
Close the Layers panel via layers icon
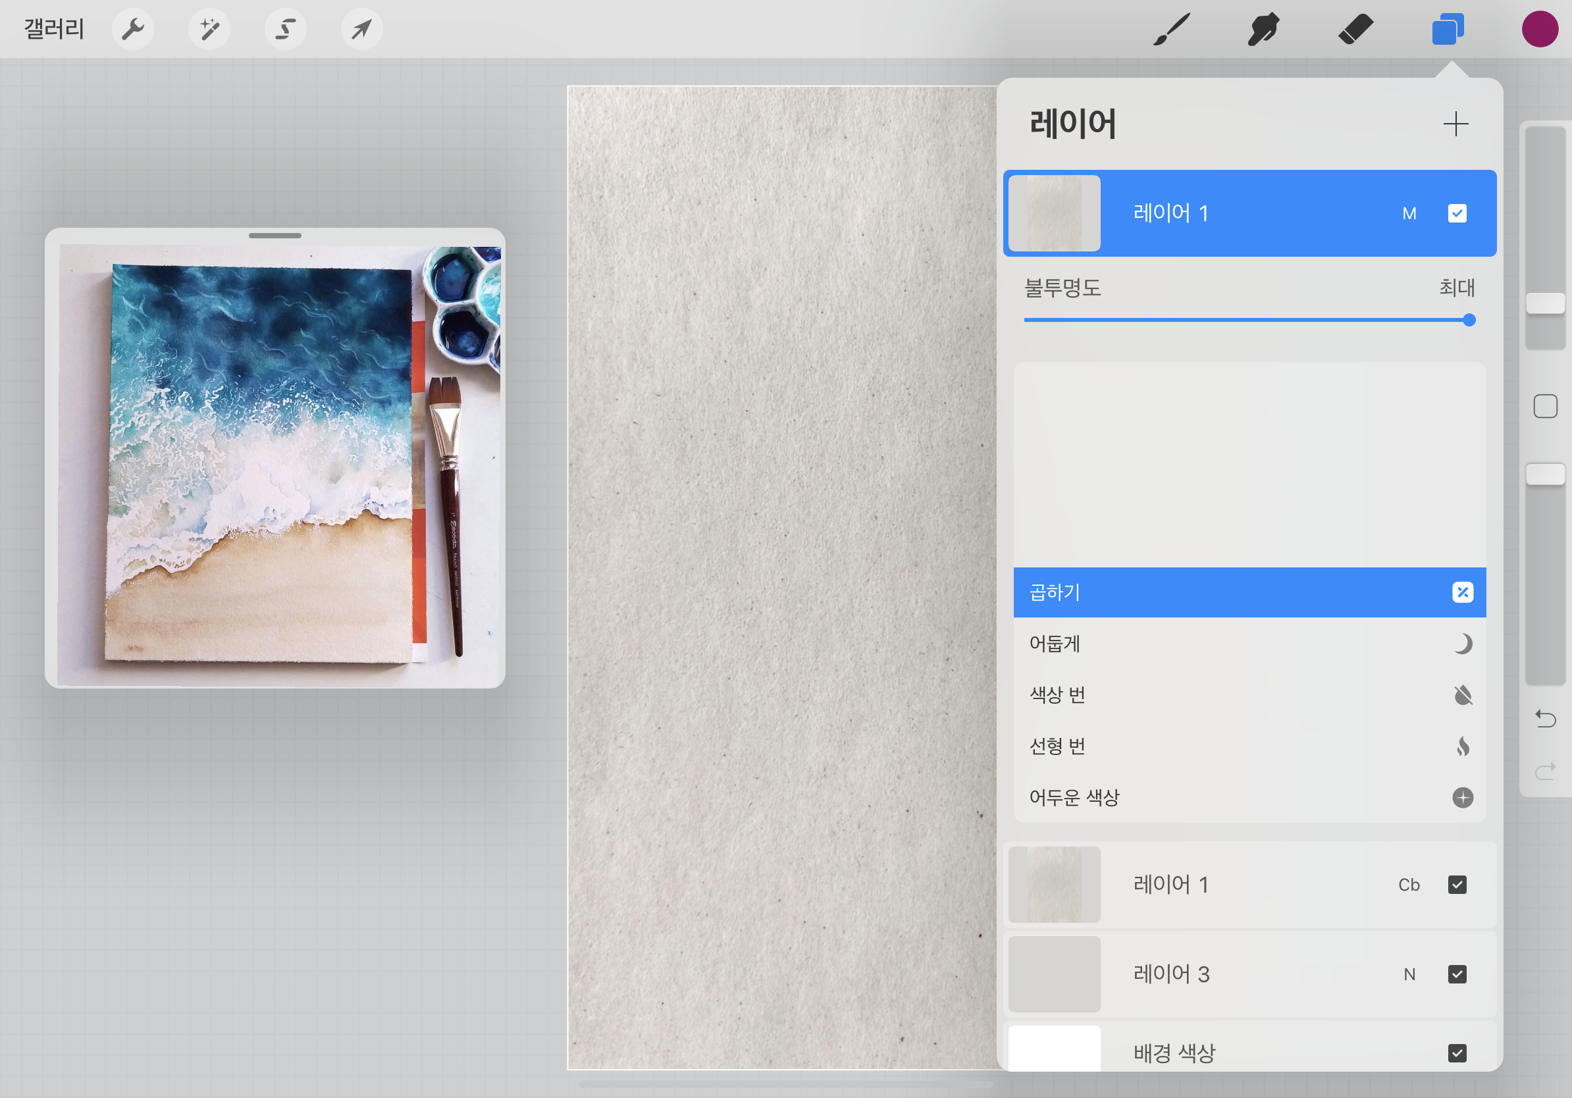(1448, 30)
